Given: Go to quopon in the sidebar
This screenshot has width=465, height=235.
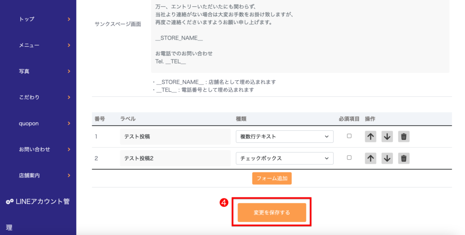Looking at the screenshot, I should pyautogui.click(x=44, y=123).
